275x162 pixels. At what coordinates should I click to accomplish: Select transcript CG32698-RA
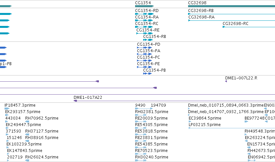[x=201, y=17]
